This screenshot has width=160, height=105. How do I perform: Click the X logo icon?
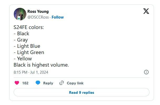click(146, 11)
